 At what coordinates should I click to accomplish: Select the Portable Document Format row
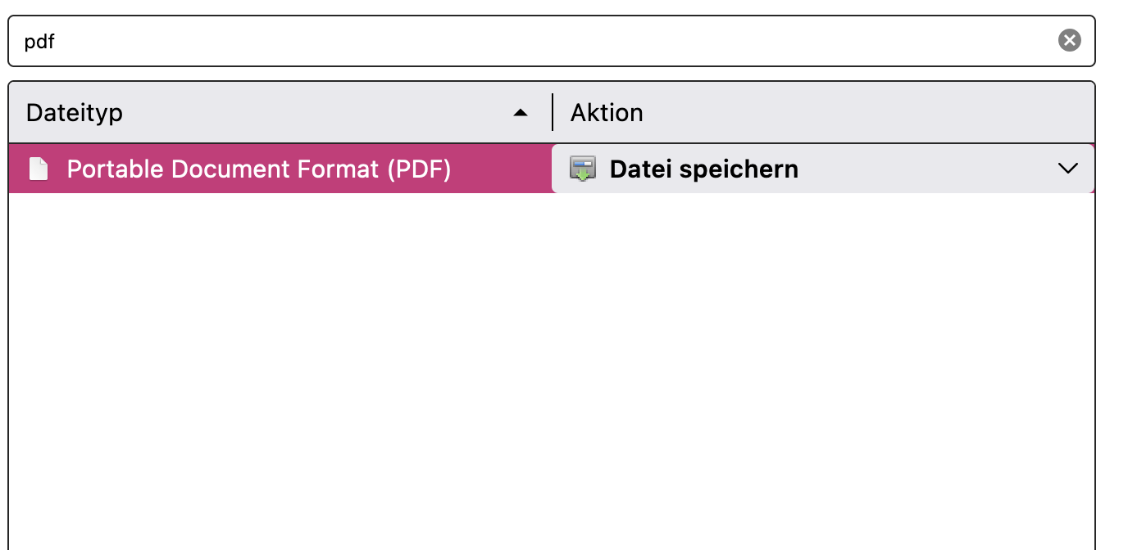279,169
